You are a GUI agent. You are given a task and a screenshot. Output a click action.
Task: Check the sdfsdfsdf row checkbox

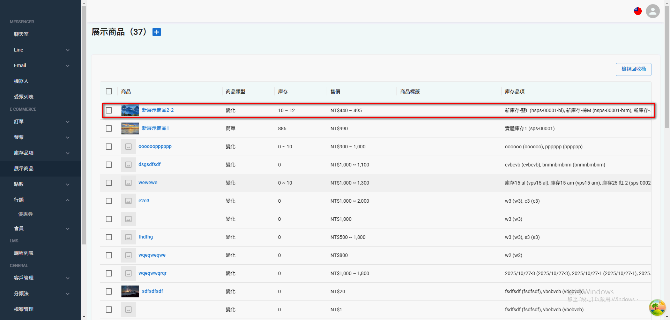[109, 291]
